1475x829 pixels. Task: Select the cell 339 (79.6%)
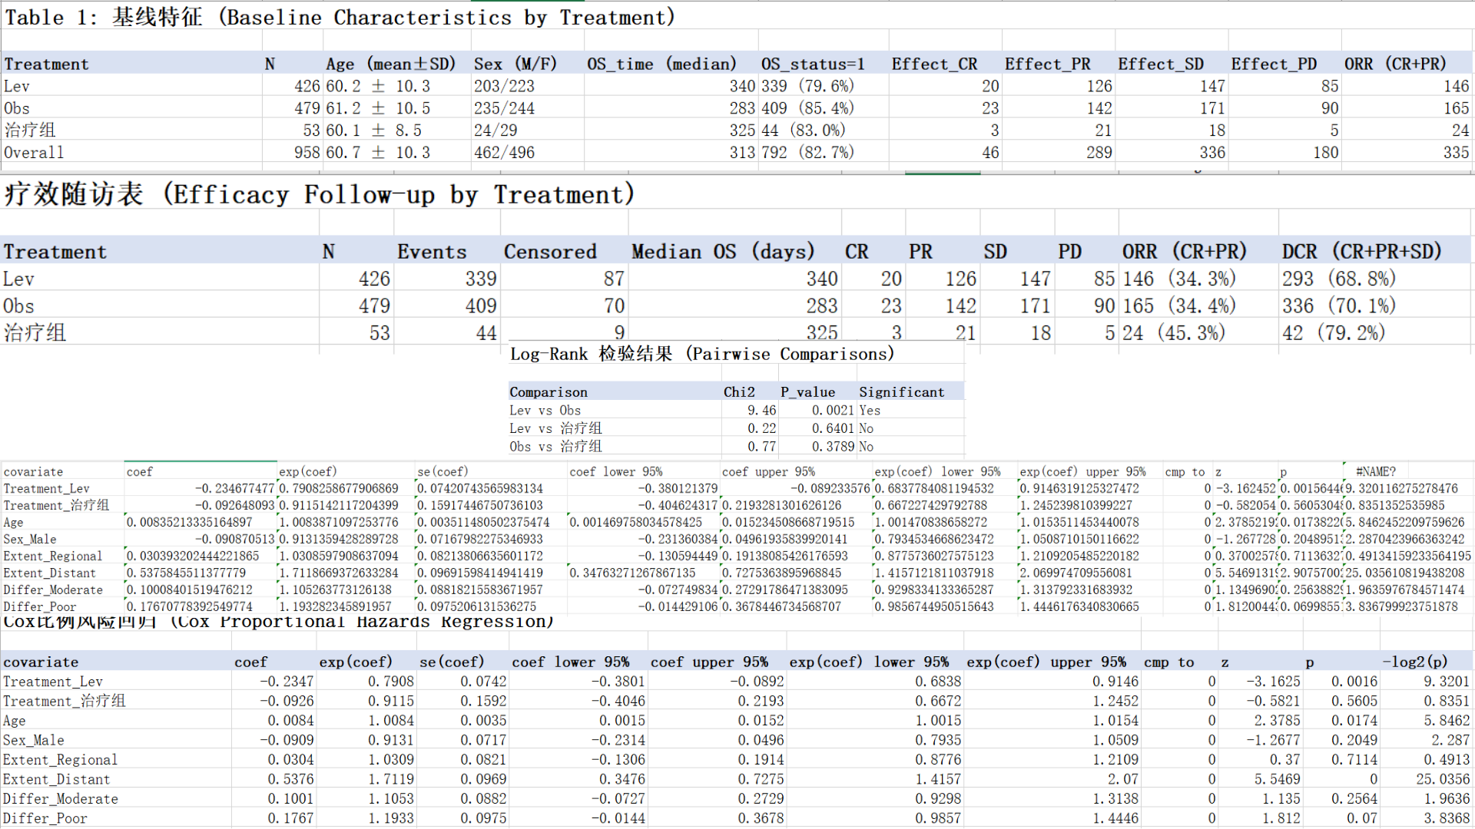[x=807, y=87]
